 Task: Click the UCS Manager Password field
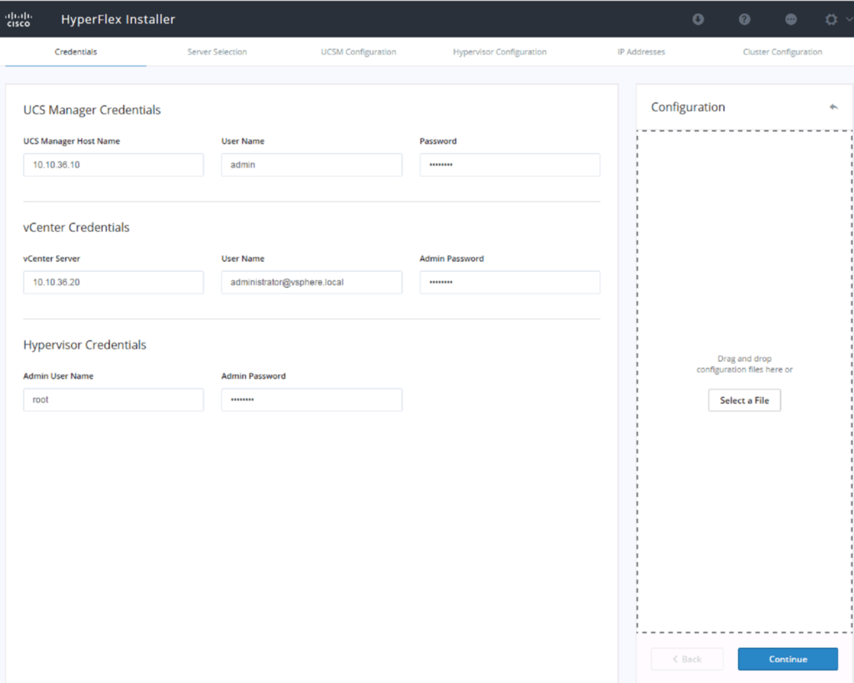coord(510,164)
